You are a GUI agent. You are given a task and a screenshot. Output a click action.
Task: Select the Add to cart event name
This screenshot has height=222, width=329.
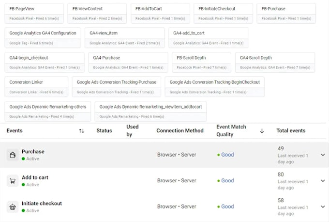35,177
